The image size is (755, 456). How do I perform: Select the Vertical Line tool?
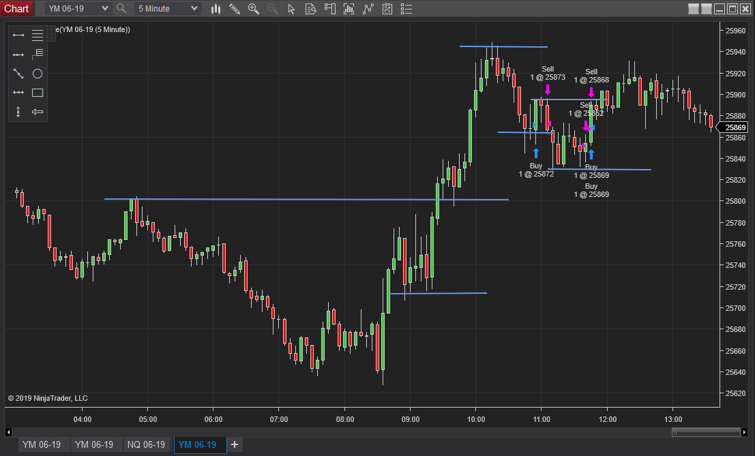[18, 112]
